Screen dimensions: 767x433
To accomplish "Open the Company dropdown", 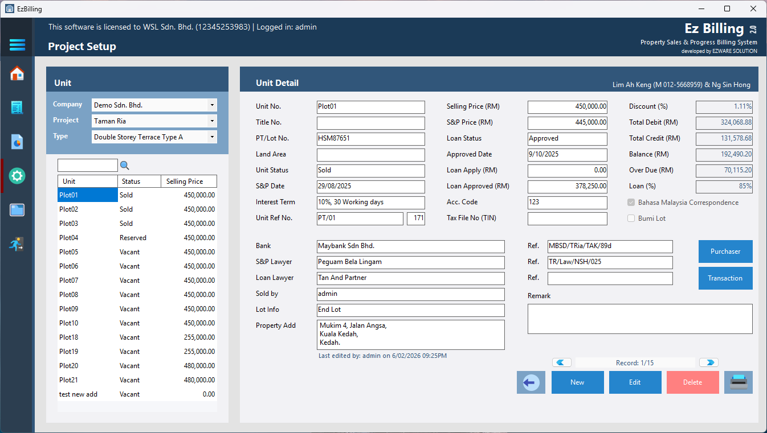I will [154, 105].
